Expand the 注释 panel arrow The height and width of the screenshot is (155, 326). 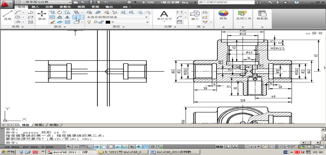tap(174, 27)
